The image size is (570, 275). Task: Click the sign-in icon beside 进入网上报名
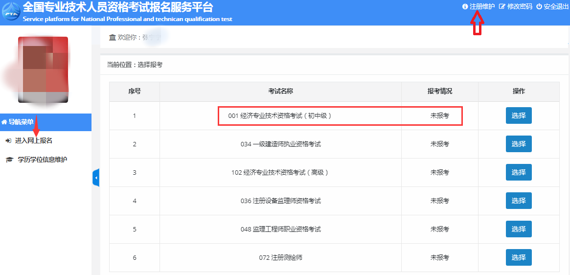(8, 141)
